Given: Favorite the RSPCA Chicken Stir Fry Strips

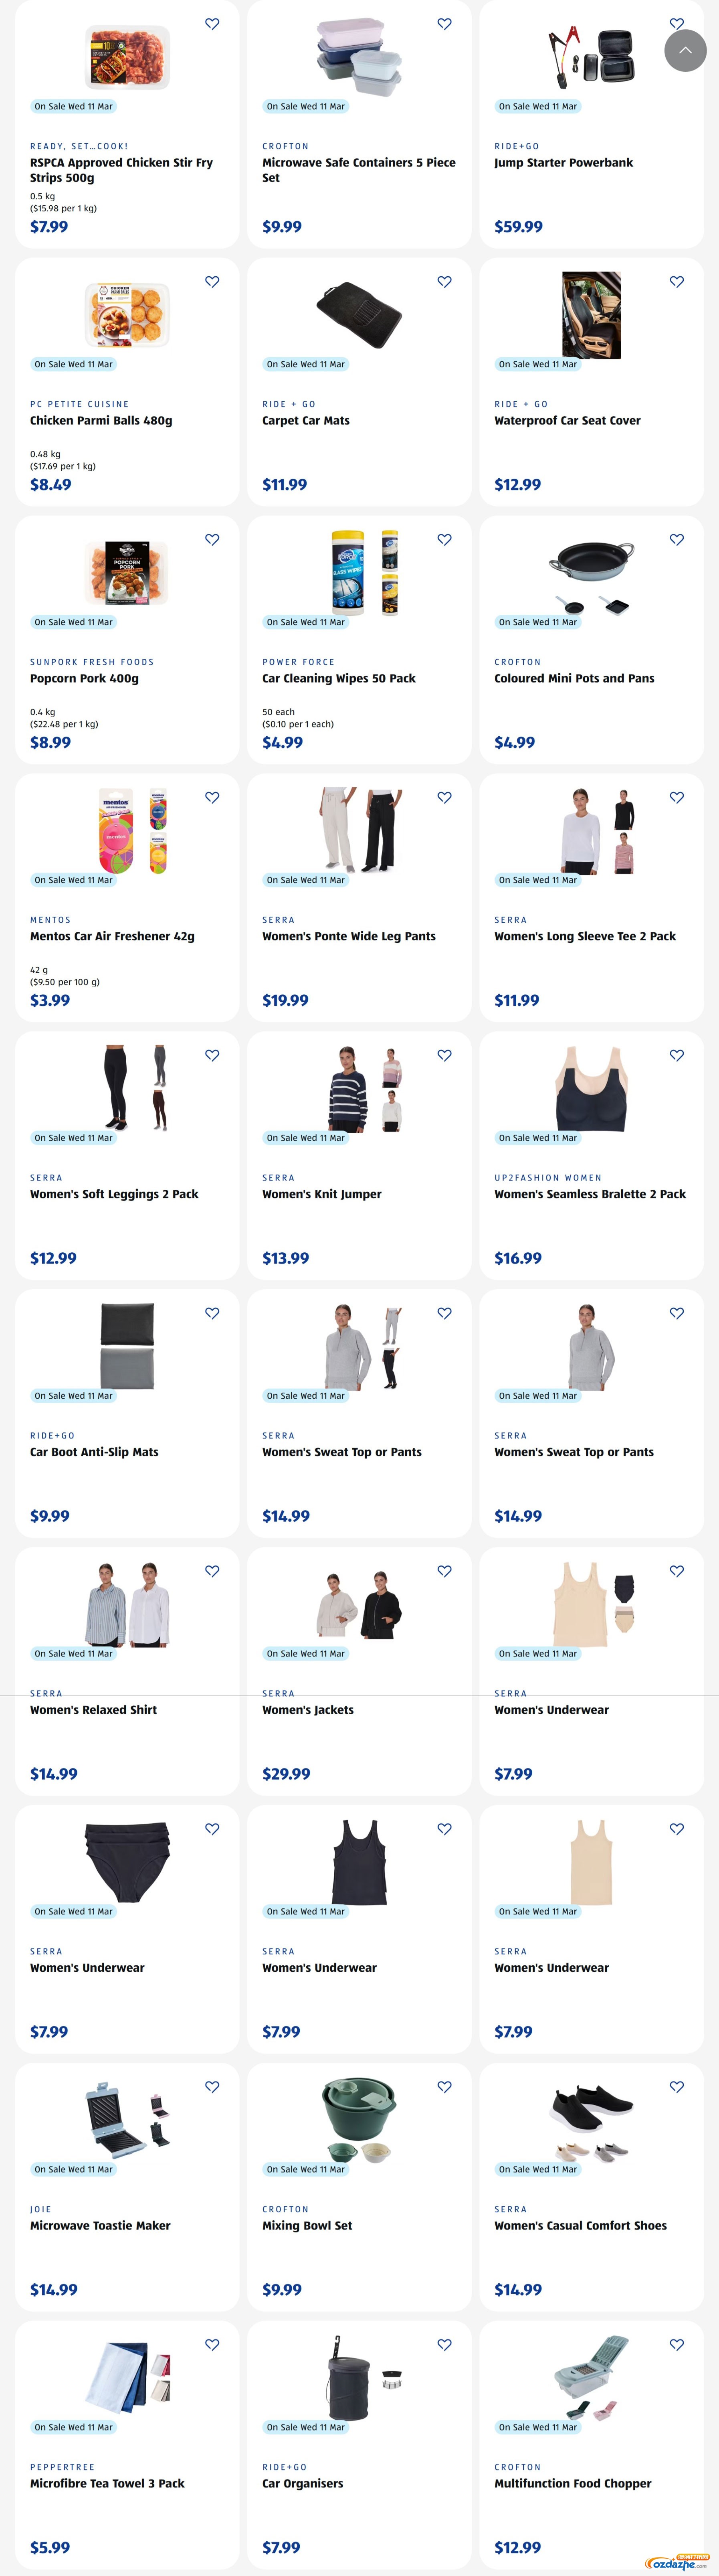Looking at the screenshot, I should point(212,24).
